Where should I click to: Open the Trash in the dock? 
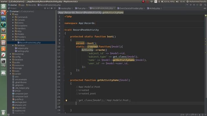pyautogui.click(x=3, y=112)
